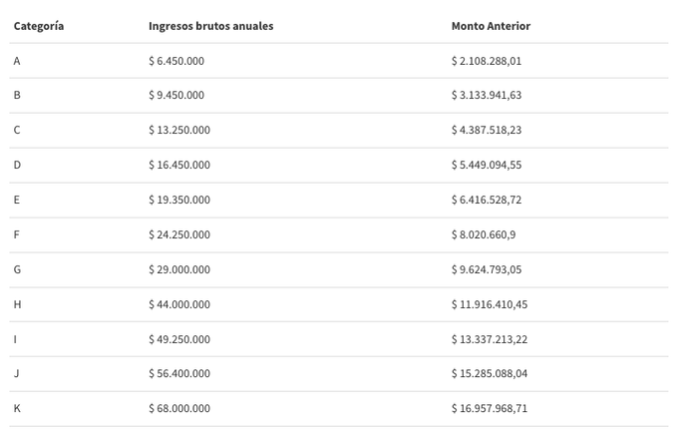The image size is (677, 436).
Task: Click category G row label
Action: pos(17,269)
